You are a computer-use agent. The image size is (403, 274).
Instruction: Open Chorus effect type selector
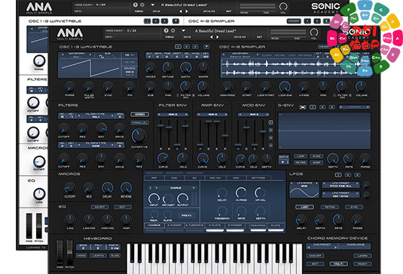[x=176, y=188]
